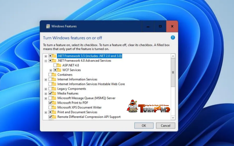The width and height of the screenshot is (234, 146).
Task: Click folder icon beside Internet Information Services Hostable Web Core
Action: point(54,84)
